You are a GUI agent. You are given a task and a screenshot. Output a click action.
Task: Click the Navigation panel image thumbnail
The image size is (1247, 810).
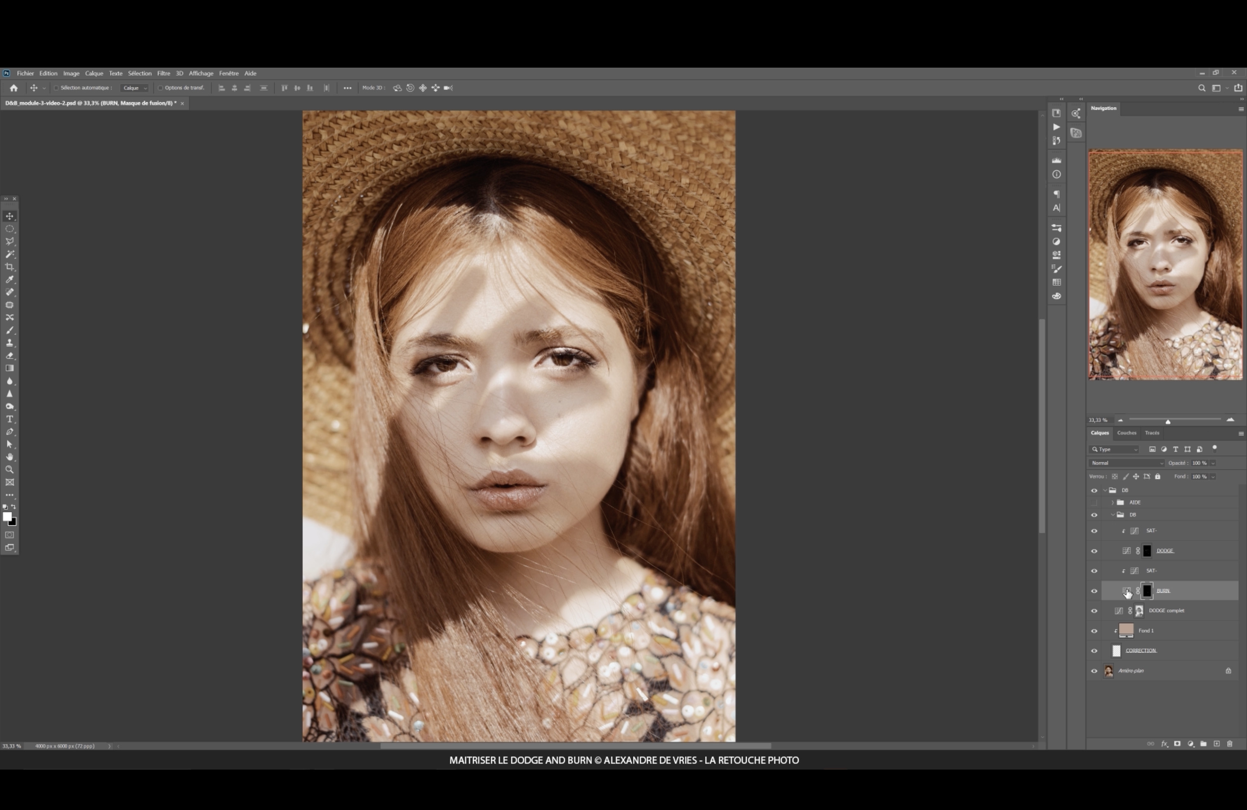[1165, 265]
